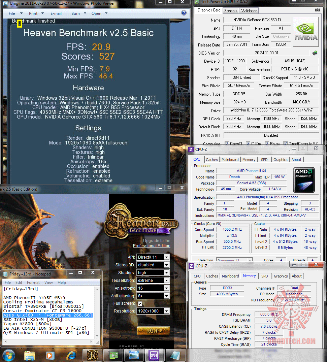The image size is (327, 362).
Task: Select GPU-Z Graphics Card tab
Action: (x=209, y=10)
